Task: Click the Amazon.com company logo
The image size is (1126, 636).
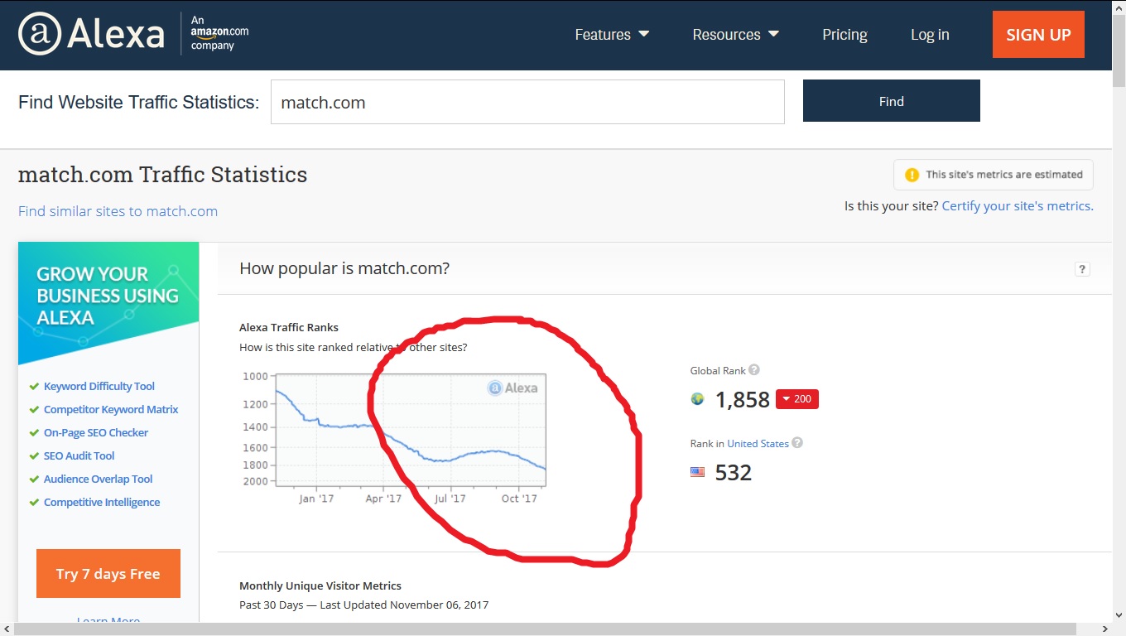Action: [x=219, y=34]
